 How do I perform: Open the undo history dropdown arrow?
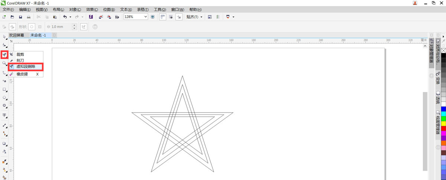pyautogui.click(x=70, y=17)
